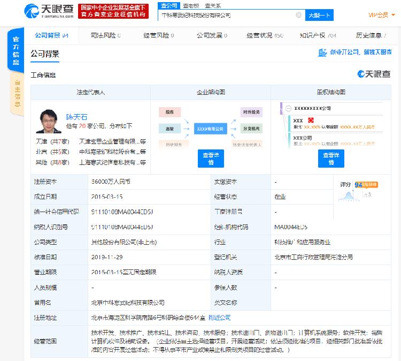Image resolution: width=401 pixels, height=361 pixels.
Task: Switch to the 查公司 search tab
Action: 169,6
